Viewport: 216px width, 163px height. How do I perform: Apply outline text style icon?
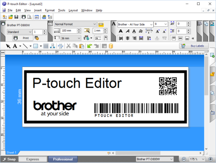(x=141, y=31)
